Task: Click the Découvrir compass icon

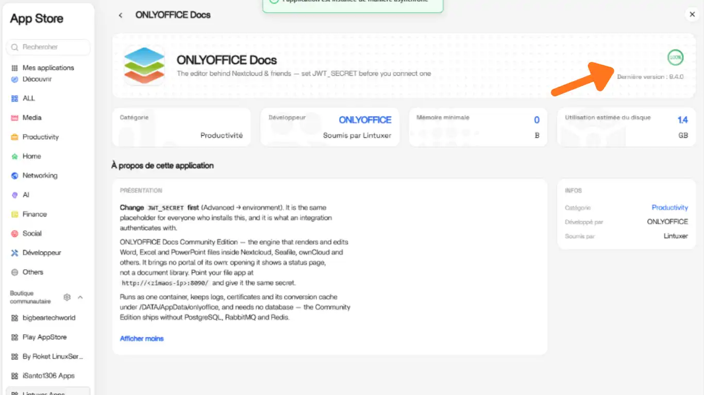Action: click(x=14, y=79)
